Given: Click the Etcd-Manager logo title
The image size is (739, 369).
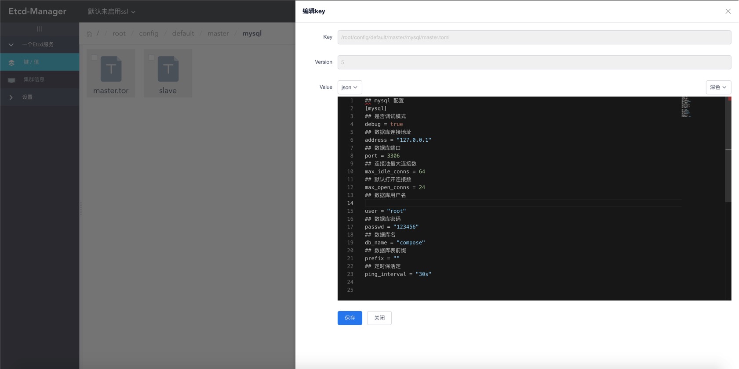Looking at the screenshot, I should coord(37,11).
